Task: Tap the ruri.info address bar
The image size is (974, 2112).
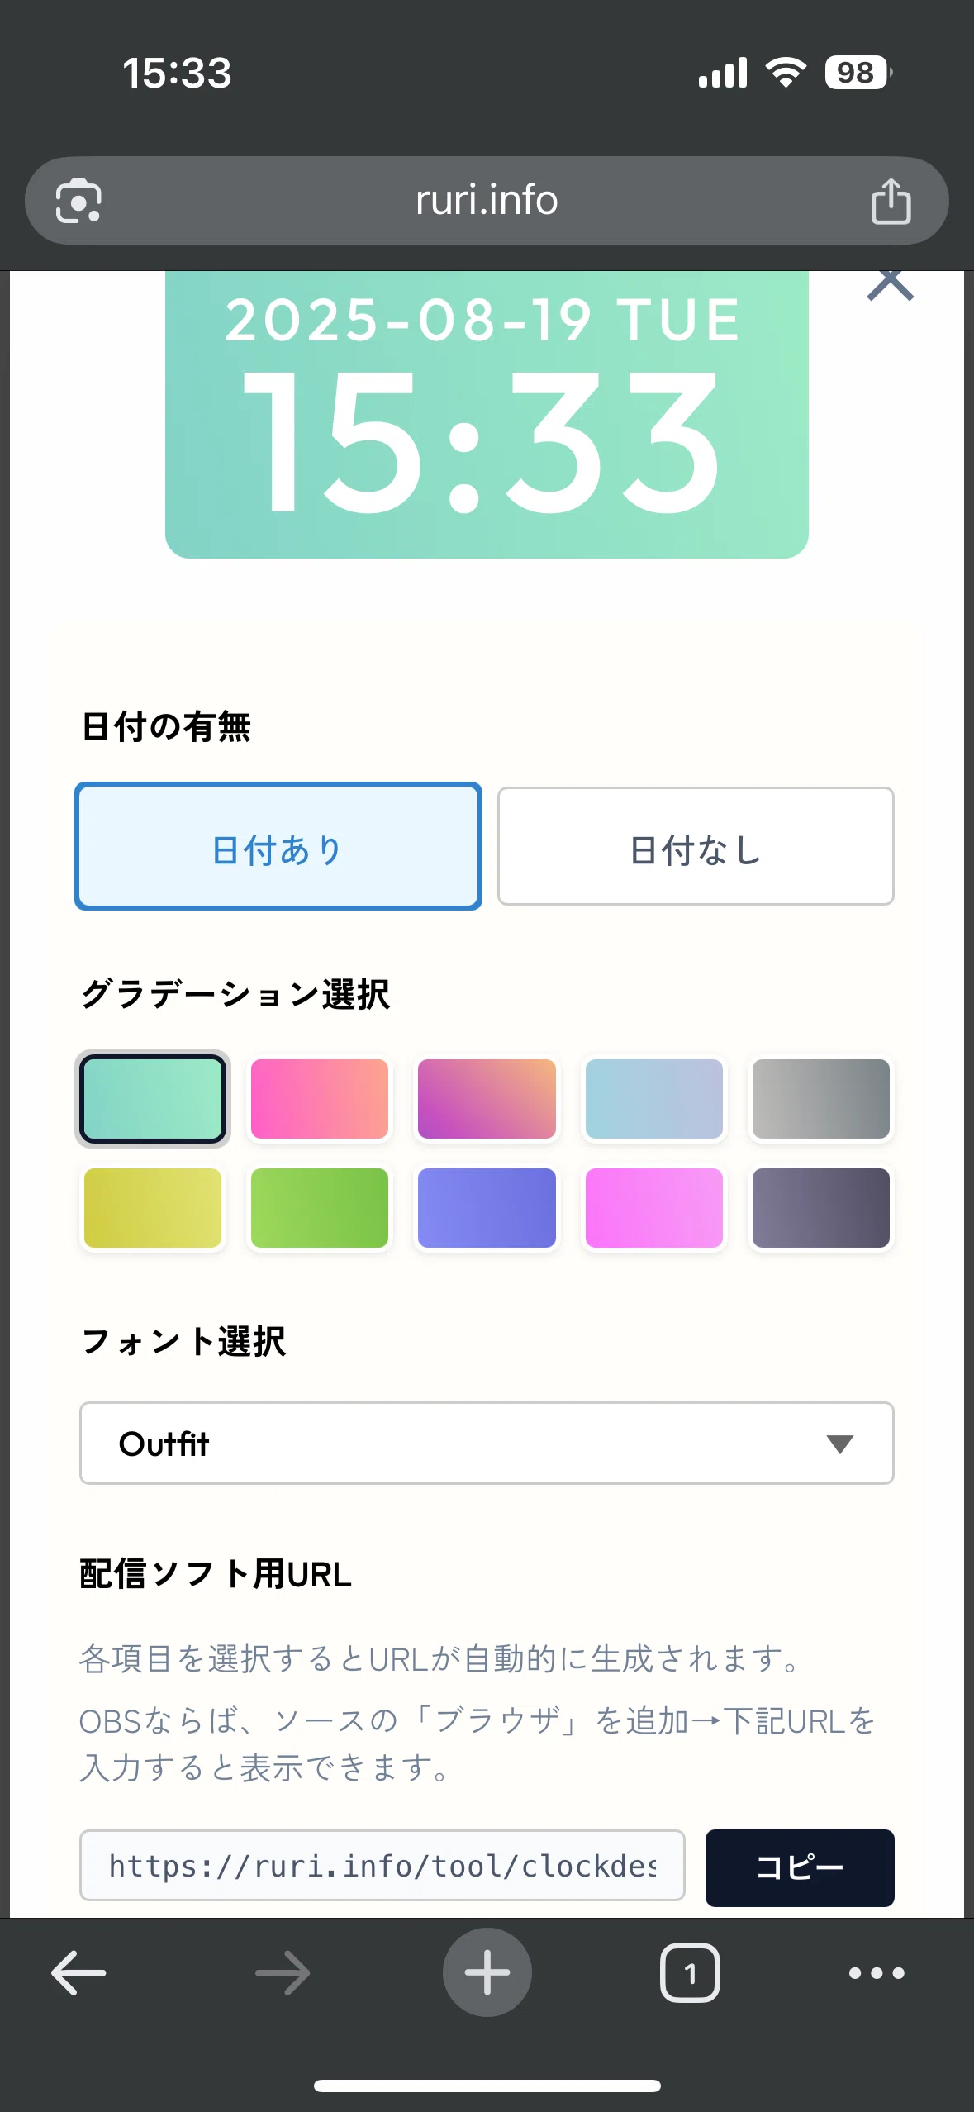Action: (x=487, y=201)
